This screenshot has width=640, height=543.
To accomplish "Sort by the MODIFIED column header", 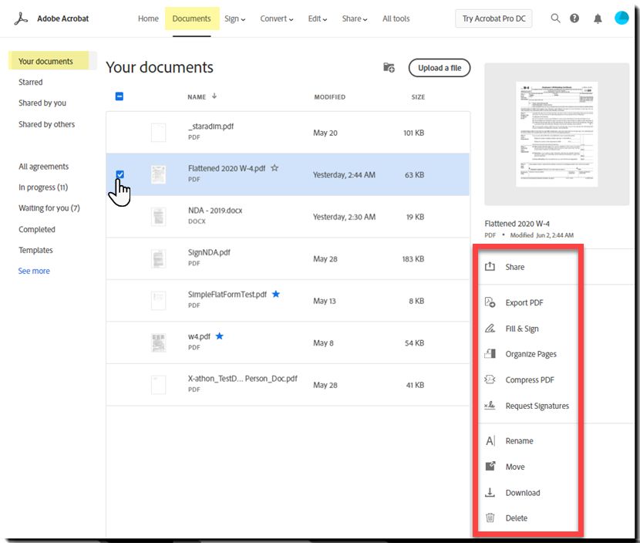I will click(x=329, y=97).
